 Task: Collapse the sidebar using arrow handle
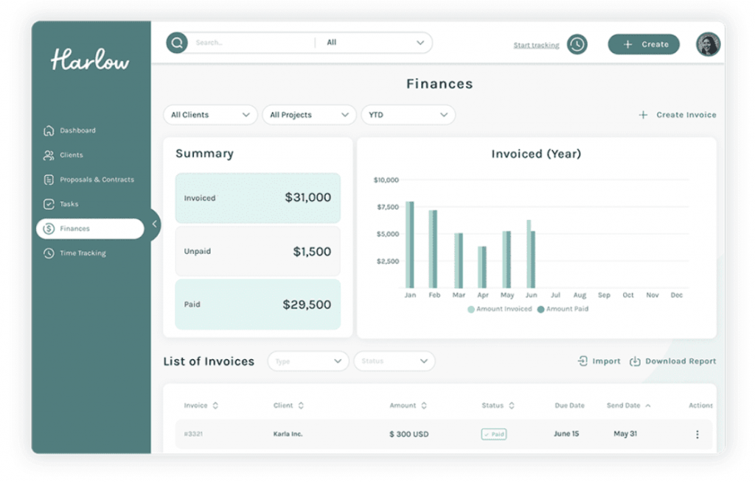click(x=154, y=224)
